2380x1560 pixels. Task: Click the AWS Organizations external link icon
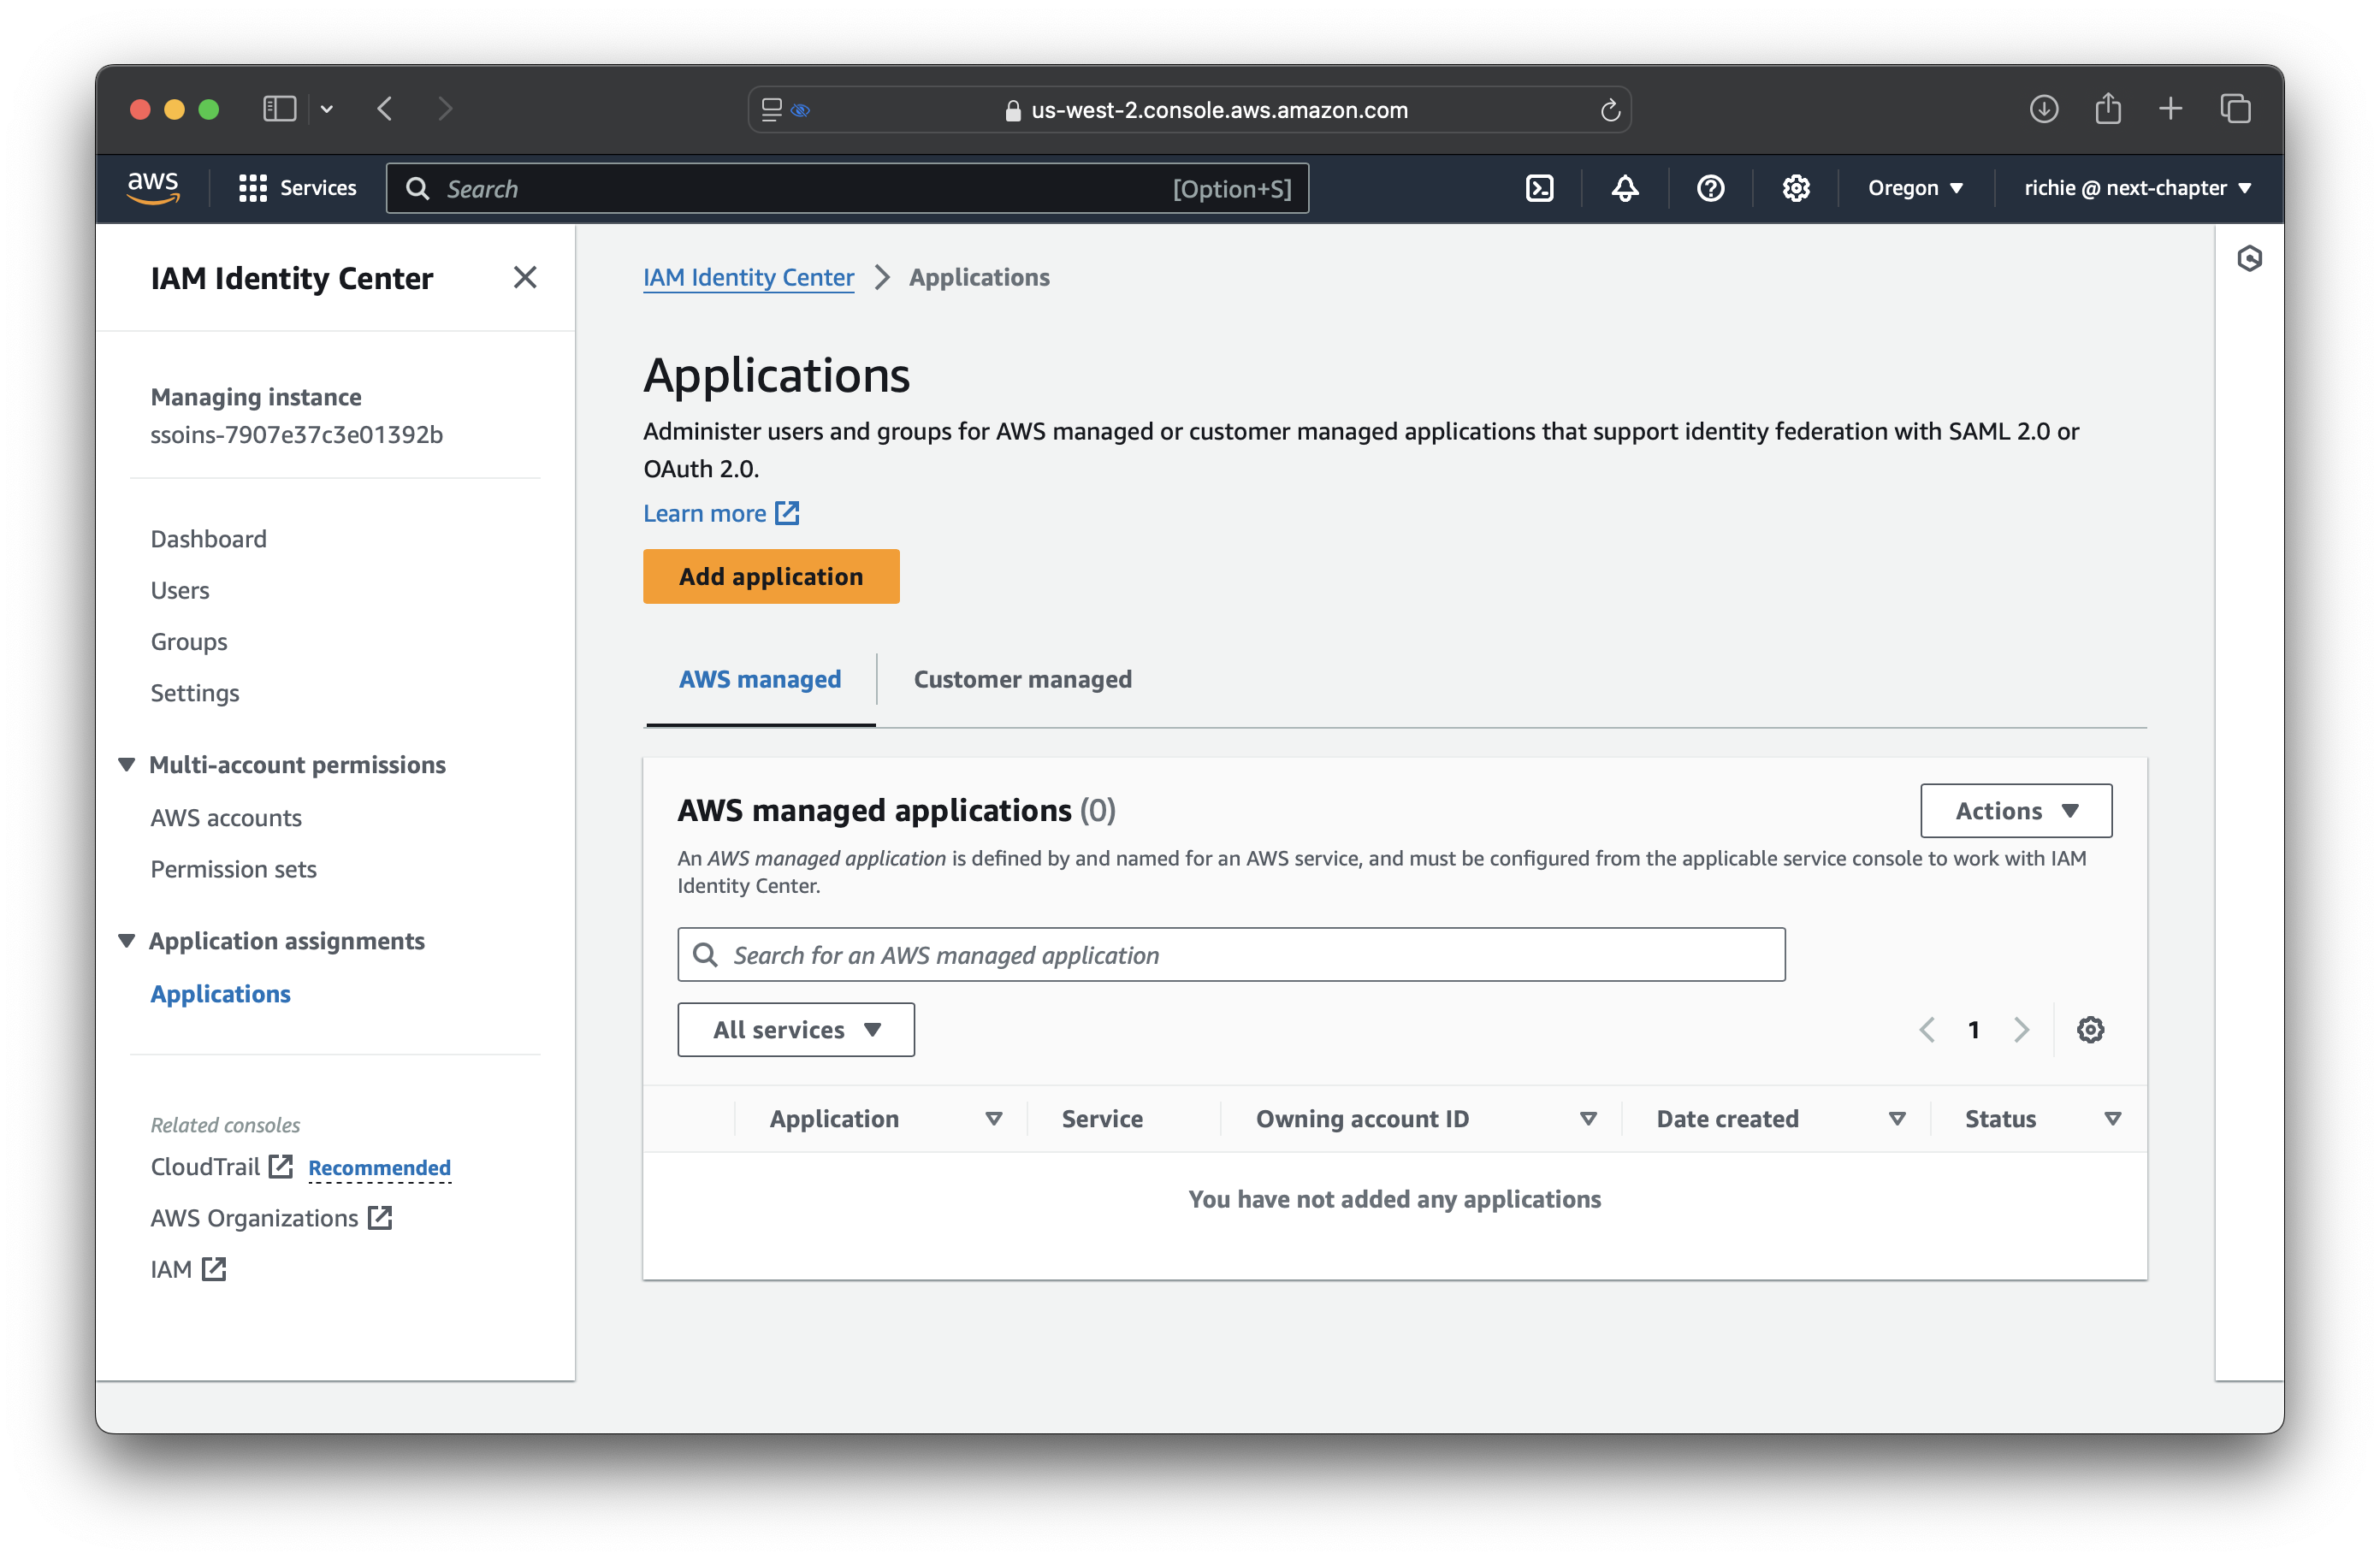379,1217
